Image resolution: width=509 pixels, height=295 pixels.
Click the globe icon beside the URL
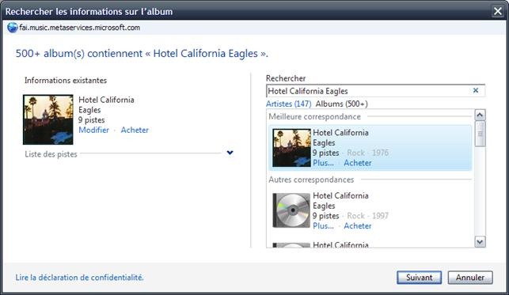pyautogui.click(x=13, y=28)
